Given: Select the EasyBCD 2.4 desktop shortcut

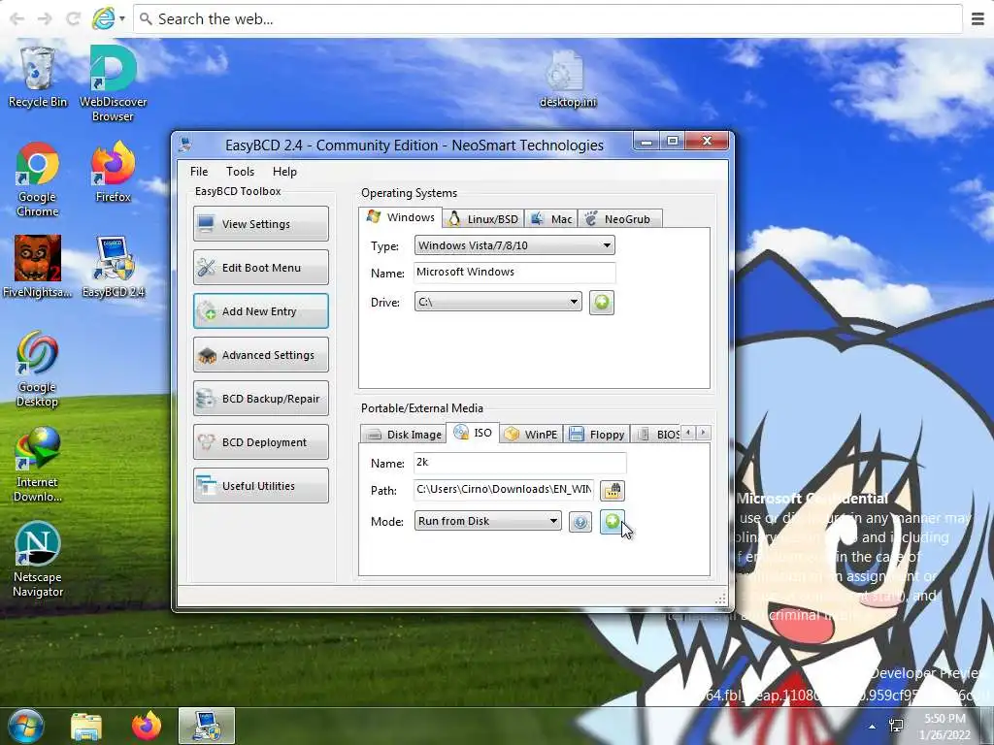Looking at the screenshot, I should (x=113, y=267).
